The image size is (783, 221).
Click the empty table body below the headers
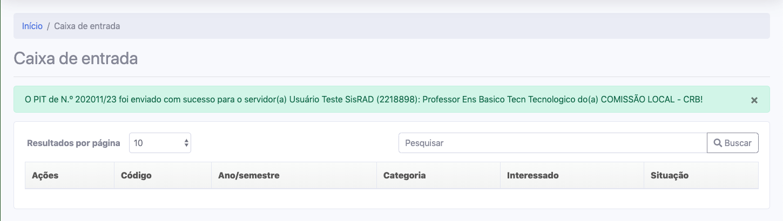391,197
